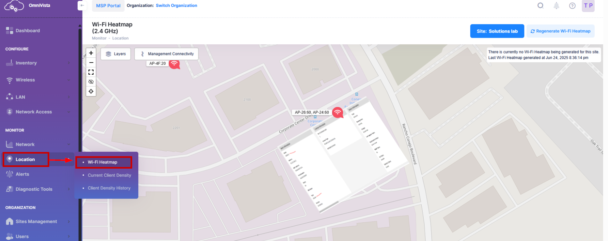This screenshot has width=608, height=241.
Task: Open the help question mark icon
Action: click(572, 6)
